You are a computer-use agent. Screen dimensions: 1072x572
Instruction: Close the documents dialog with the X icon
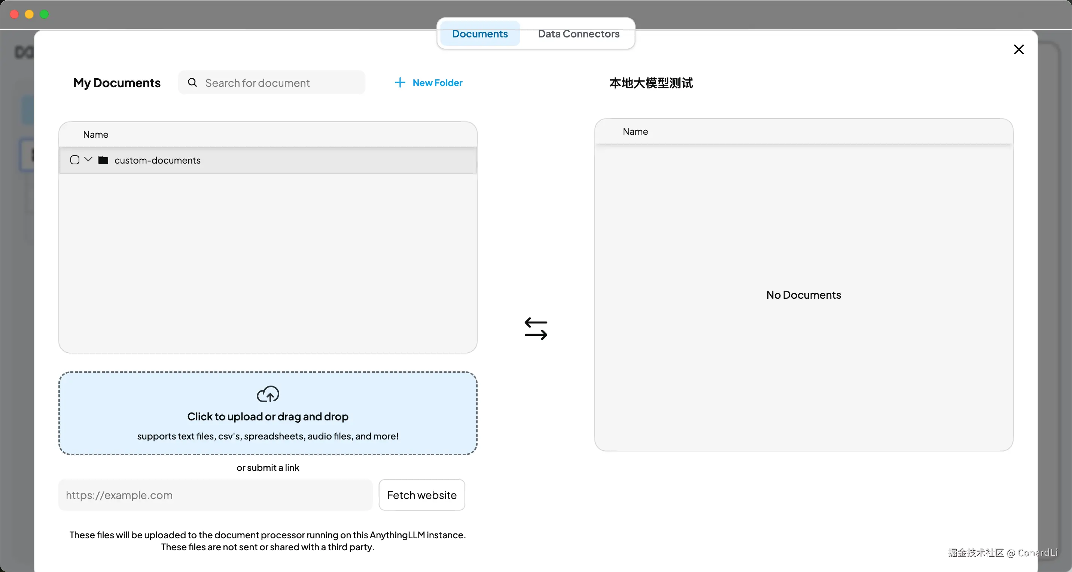pos(1018,49)
